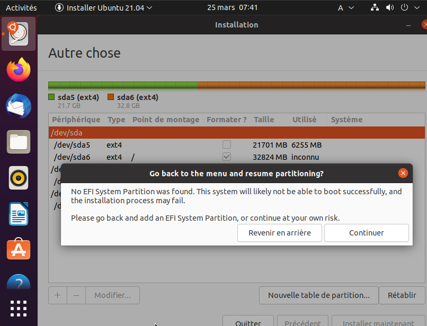This screenshot has width=427, height=326.
Task: Click the Quitter button
Action: tap(248, 321)
